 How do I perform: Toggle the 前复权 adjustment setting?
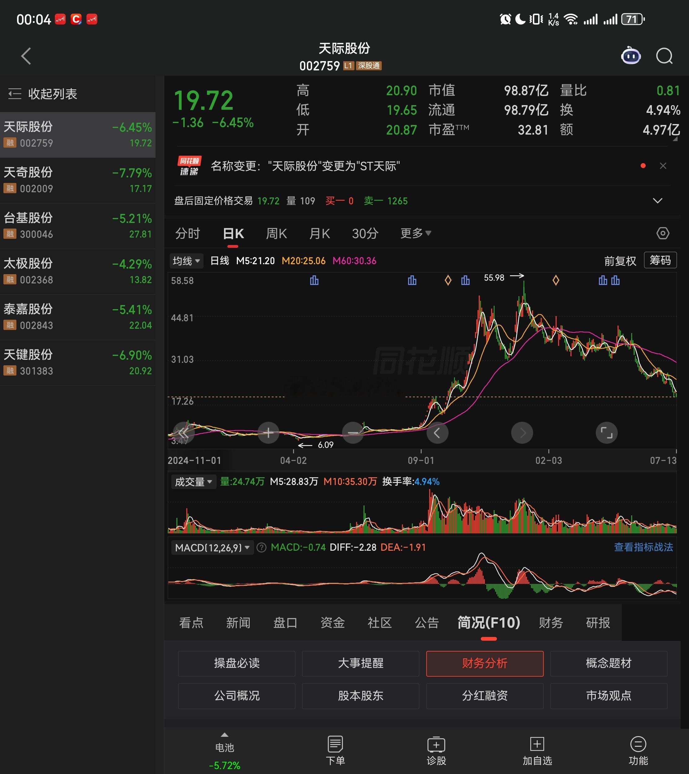click(620, 261)
